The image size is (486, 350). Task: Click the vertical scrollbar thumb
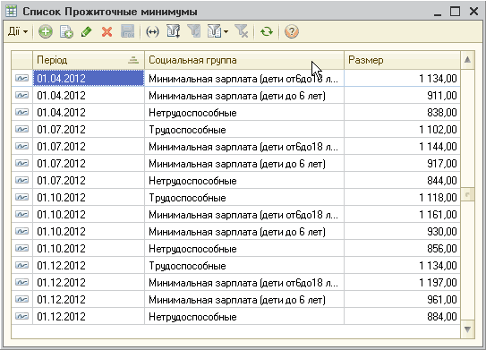[467, 194]
